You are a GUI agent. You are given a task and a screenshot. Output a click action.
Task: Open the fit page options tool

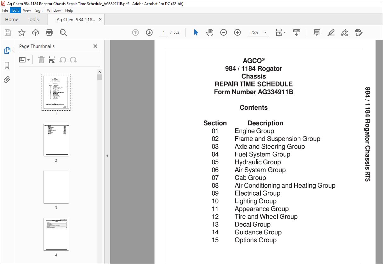point(280,32)
